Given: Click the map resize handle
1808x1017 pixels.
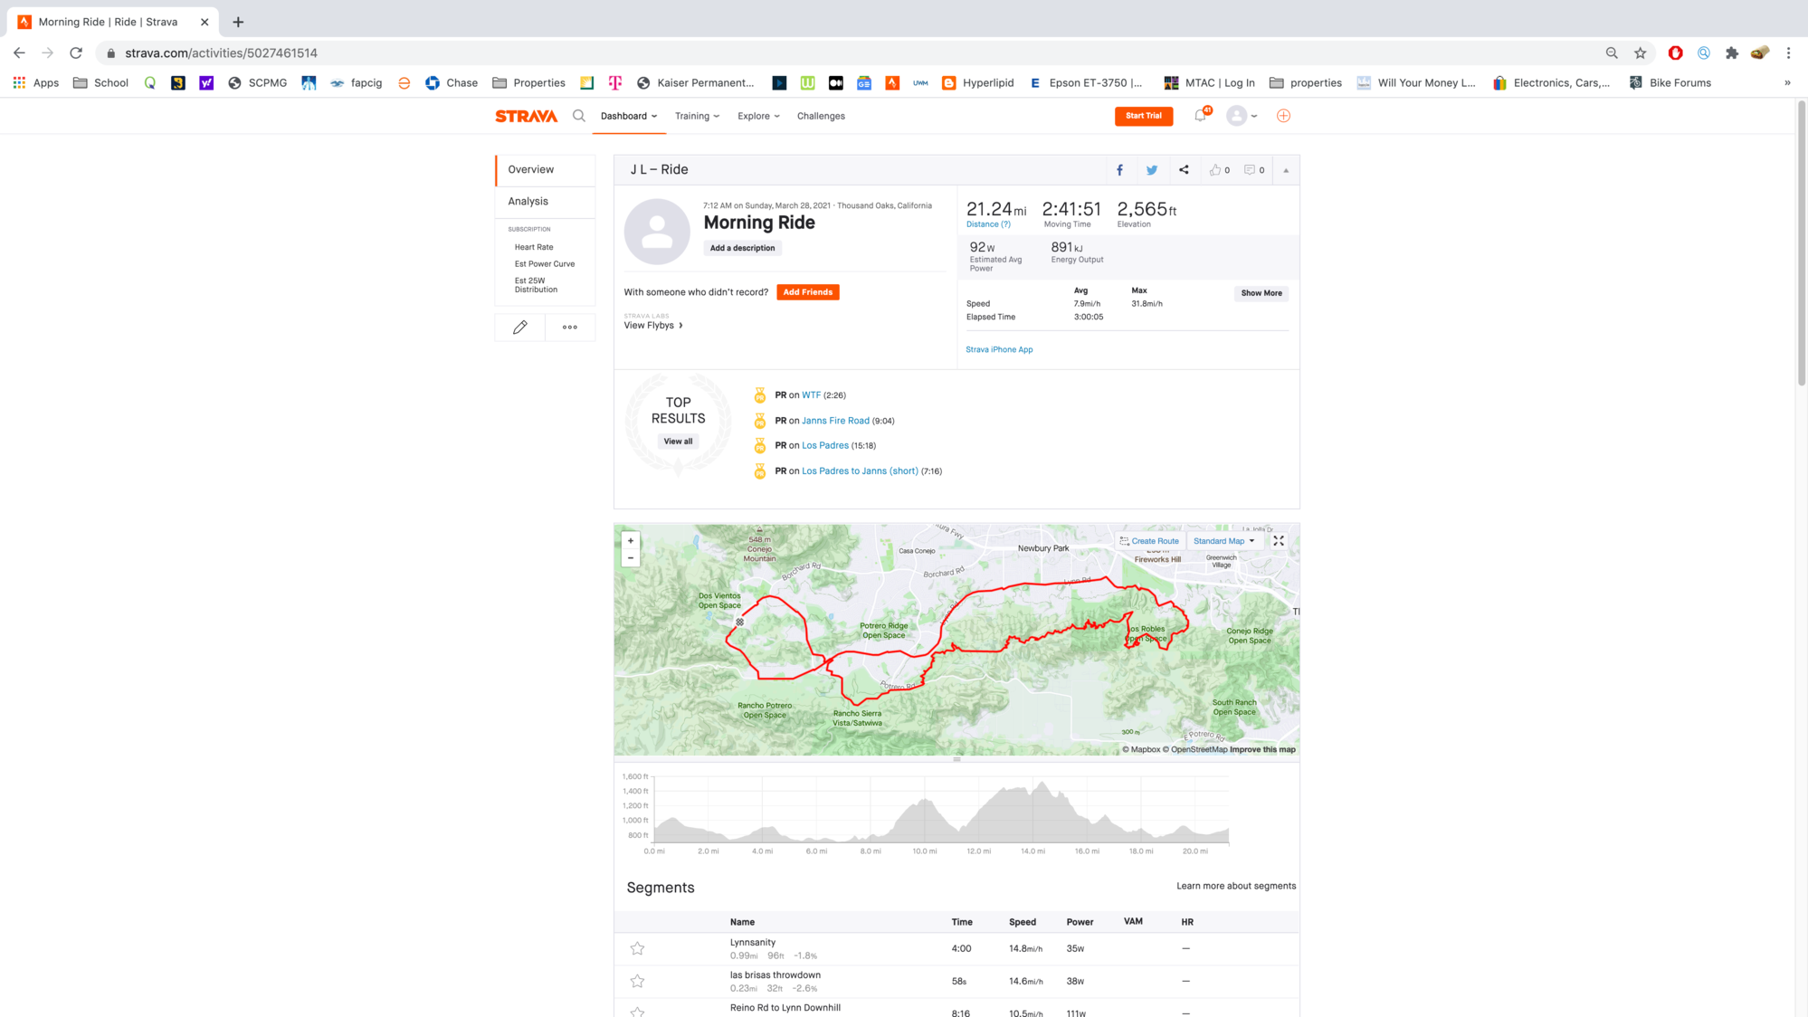Looking at the screenshot, I should pyautogui.click(x=956, y=760).
